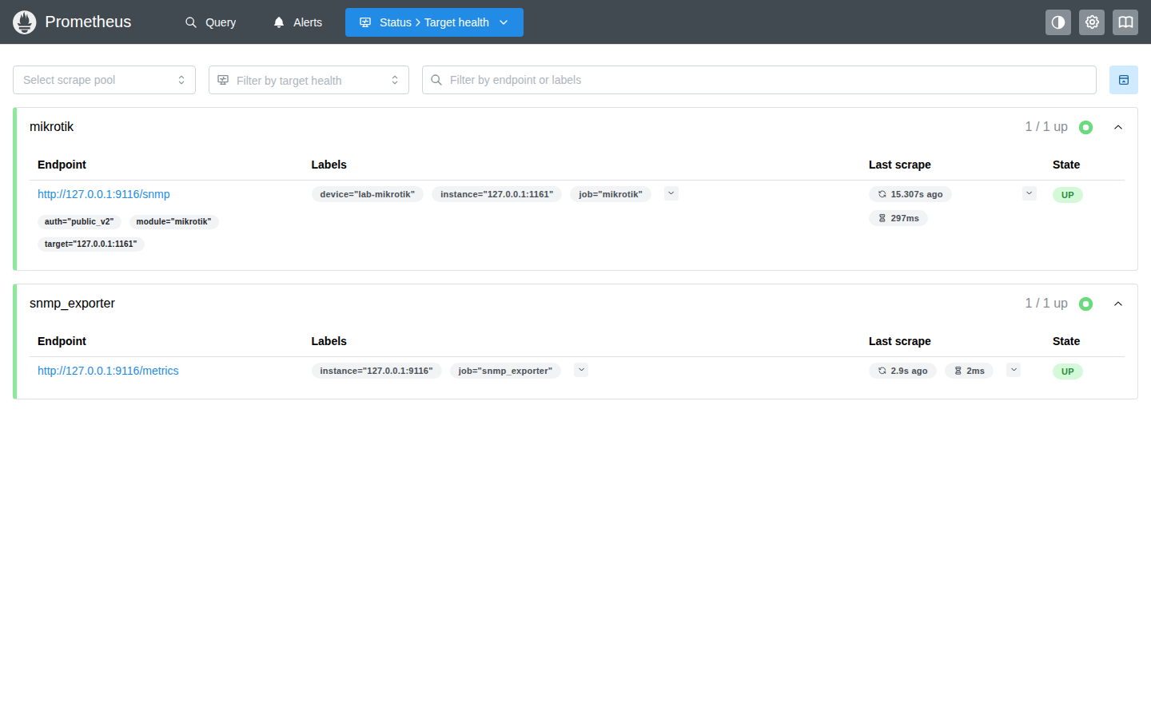Open the Filter by target health dropdown

click(x=309, y=80)
